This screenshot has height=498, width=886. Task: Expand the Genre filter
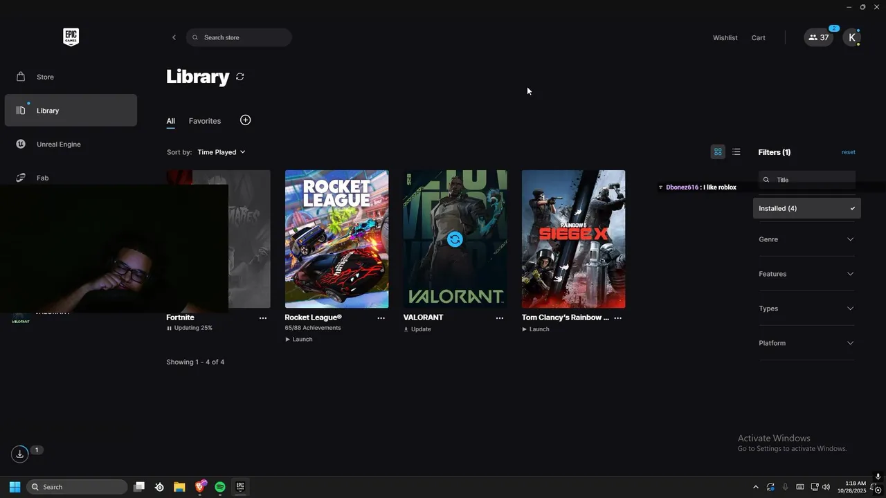[807, 239]
